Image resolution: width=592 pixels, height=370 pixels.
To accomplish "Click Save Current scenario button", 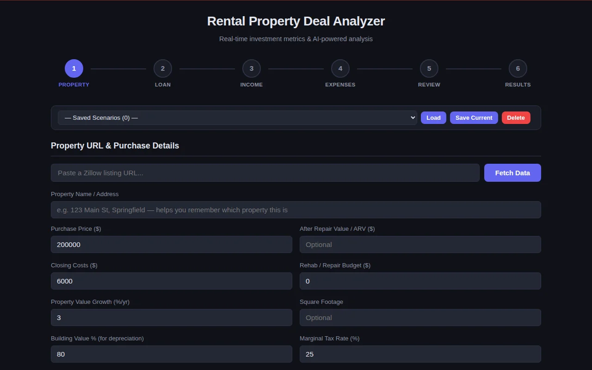I will 474,117.
